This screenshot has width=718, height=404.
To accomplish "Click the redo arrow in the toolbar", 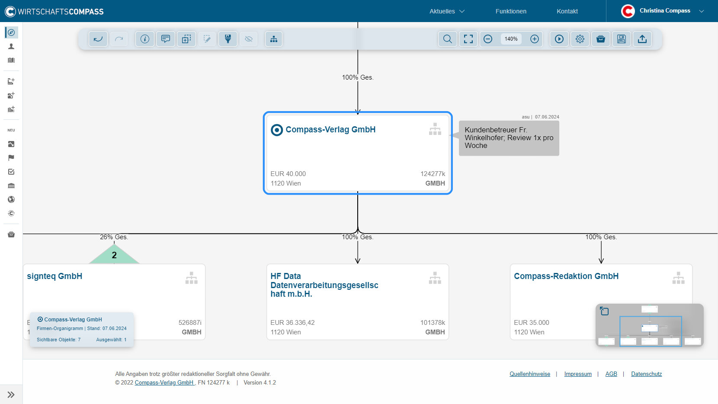I will (x=119, y=39).
